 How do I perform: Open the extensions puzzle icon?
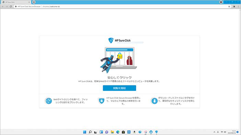click(x=234, y=6)
